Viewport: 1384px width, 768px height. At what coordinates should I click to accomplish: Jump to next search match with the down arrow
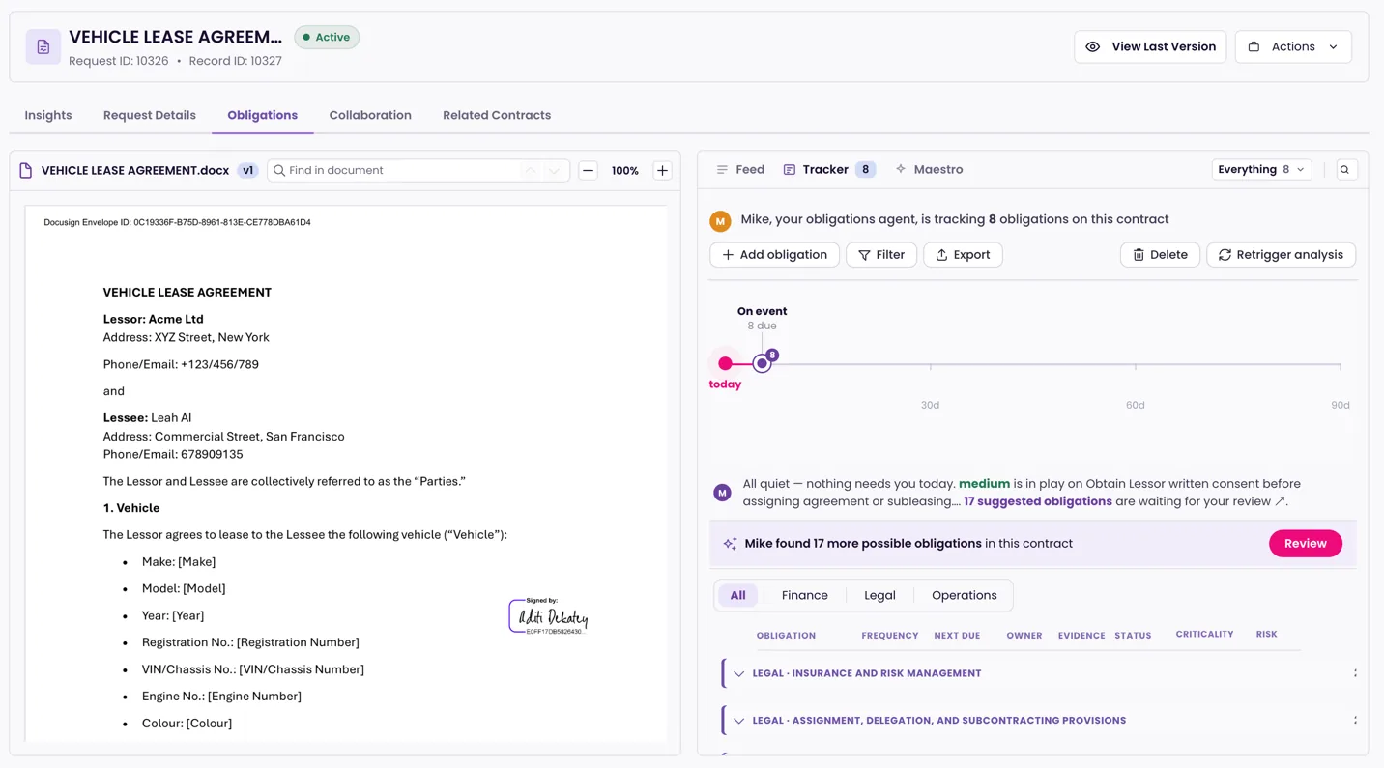click(554, 170)
